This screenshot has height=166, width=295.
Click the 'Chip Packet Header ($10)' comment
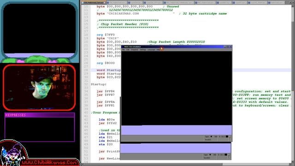[x=123, y=24]
